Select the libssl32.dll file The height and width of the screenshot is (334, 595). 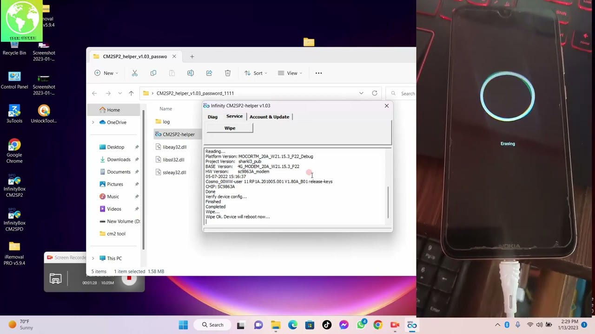pyautogui.click(x=173, y=160)
